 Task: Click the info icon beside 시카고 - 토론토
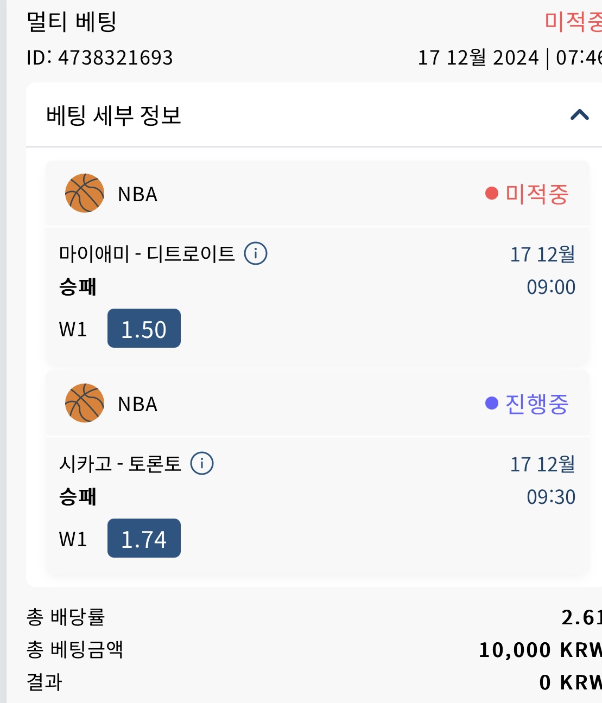coord(202,463)
